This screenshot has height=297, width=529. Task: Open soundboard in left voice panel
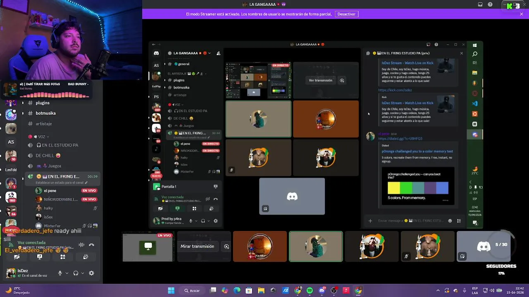(86, 257)
